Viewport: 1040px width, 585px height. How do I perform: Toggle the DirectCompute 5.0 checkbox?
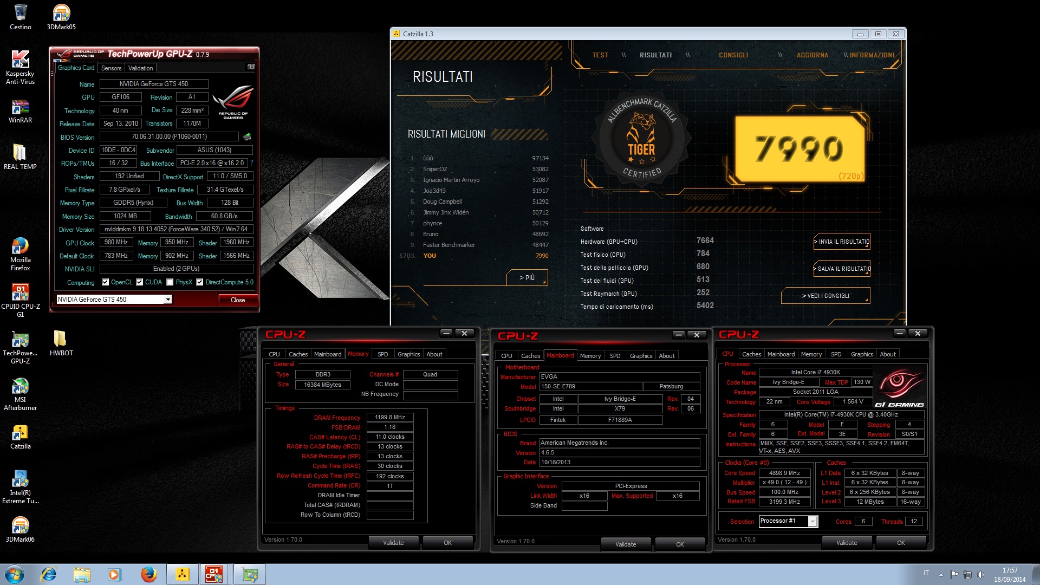point(200,282)
